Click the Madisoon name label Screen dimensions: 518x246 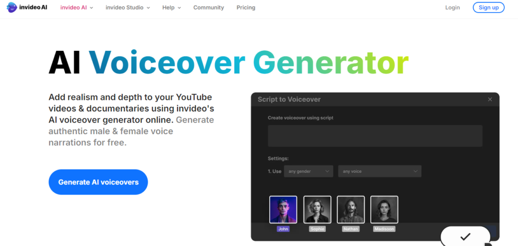point(384,229)
